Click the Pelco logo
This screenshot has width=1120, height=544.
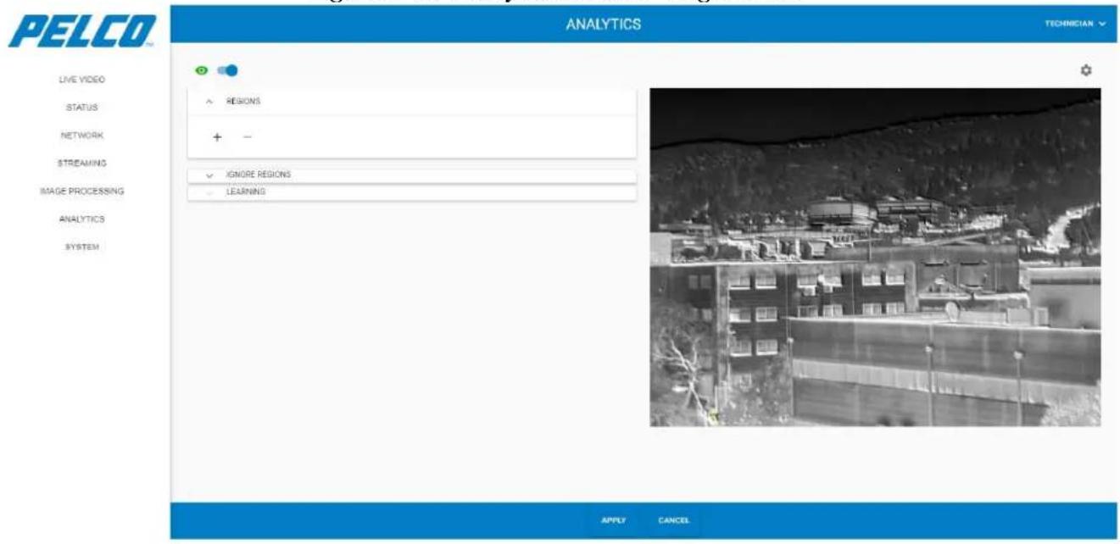82,32
